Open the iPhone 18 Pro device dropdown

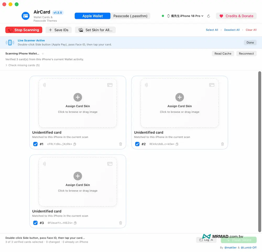[x=185, y=16]
